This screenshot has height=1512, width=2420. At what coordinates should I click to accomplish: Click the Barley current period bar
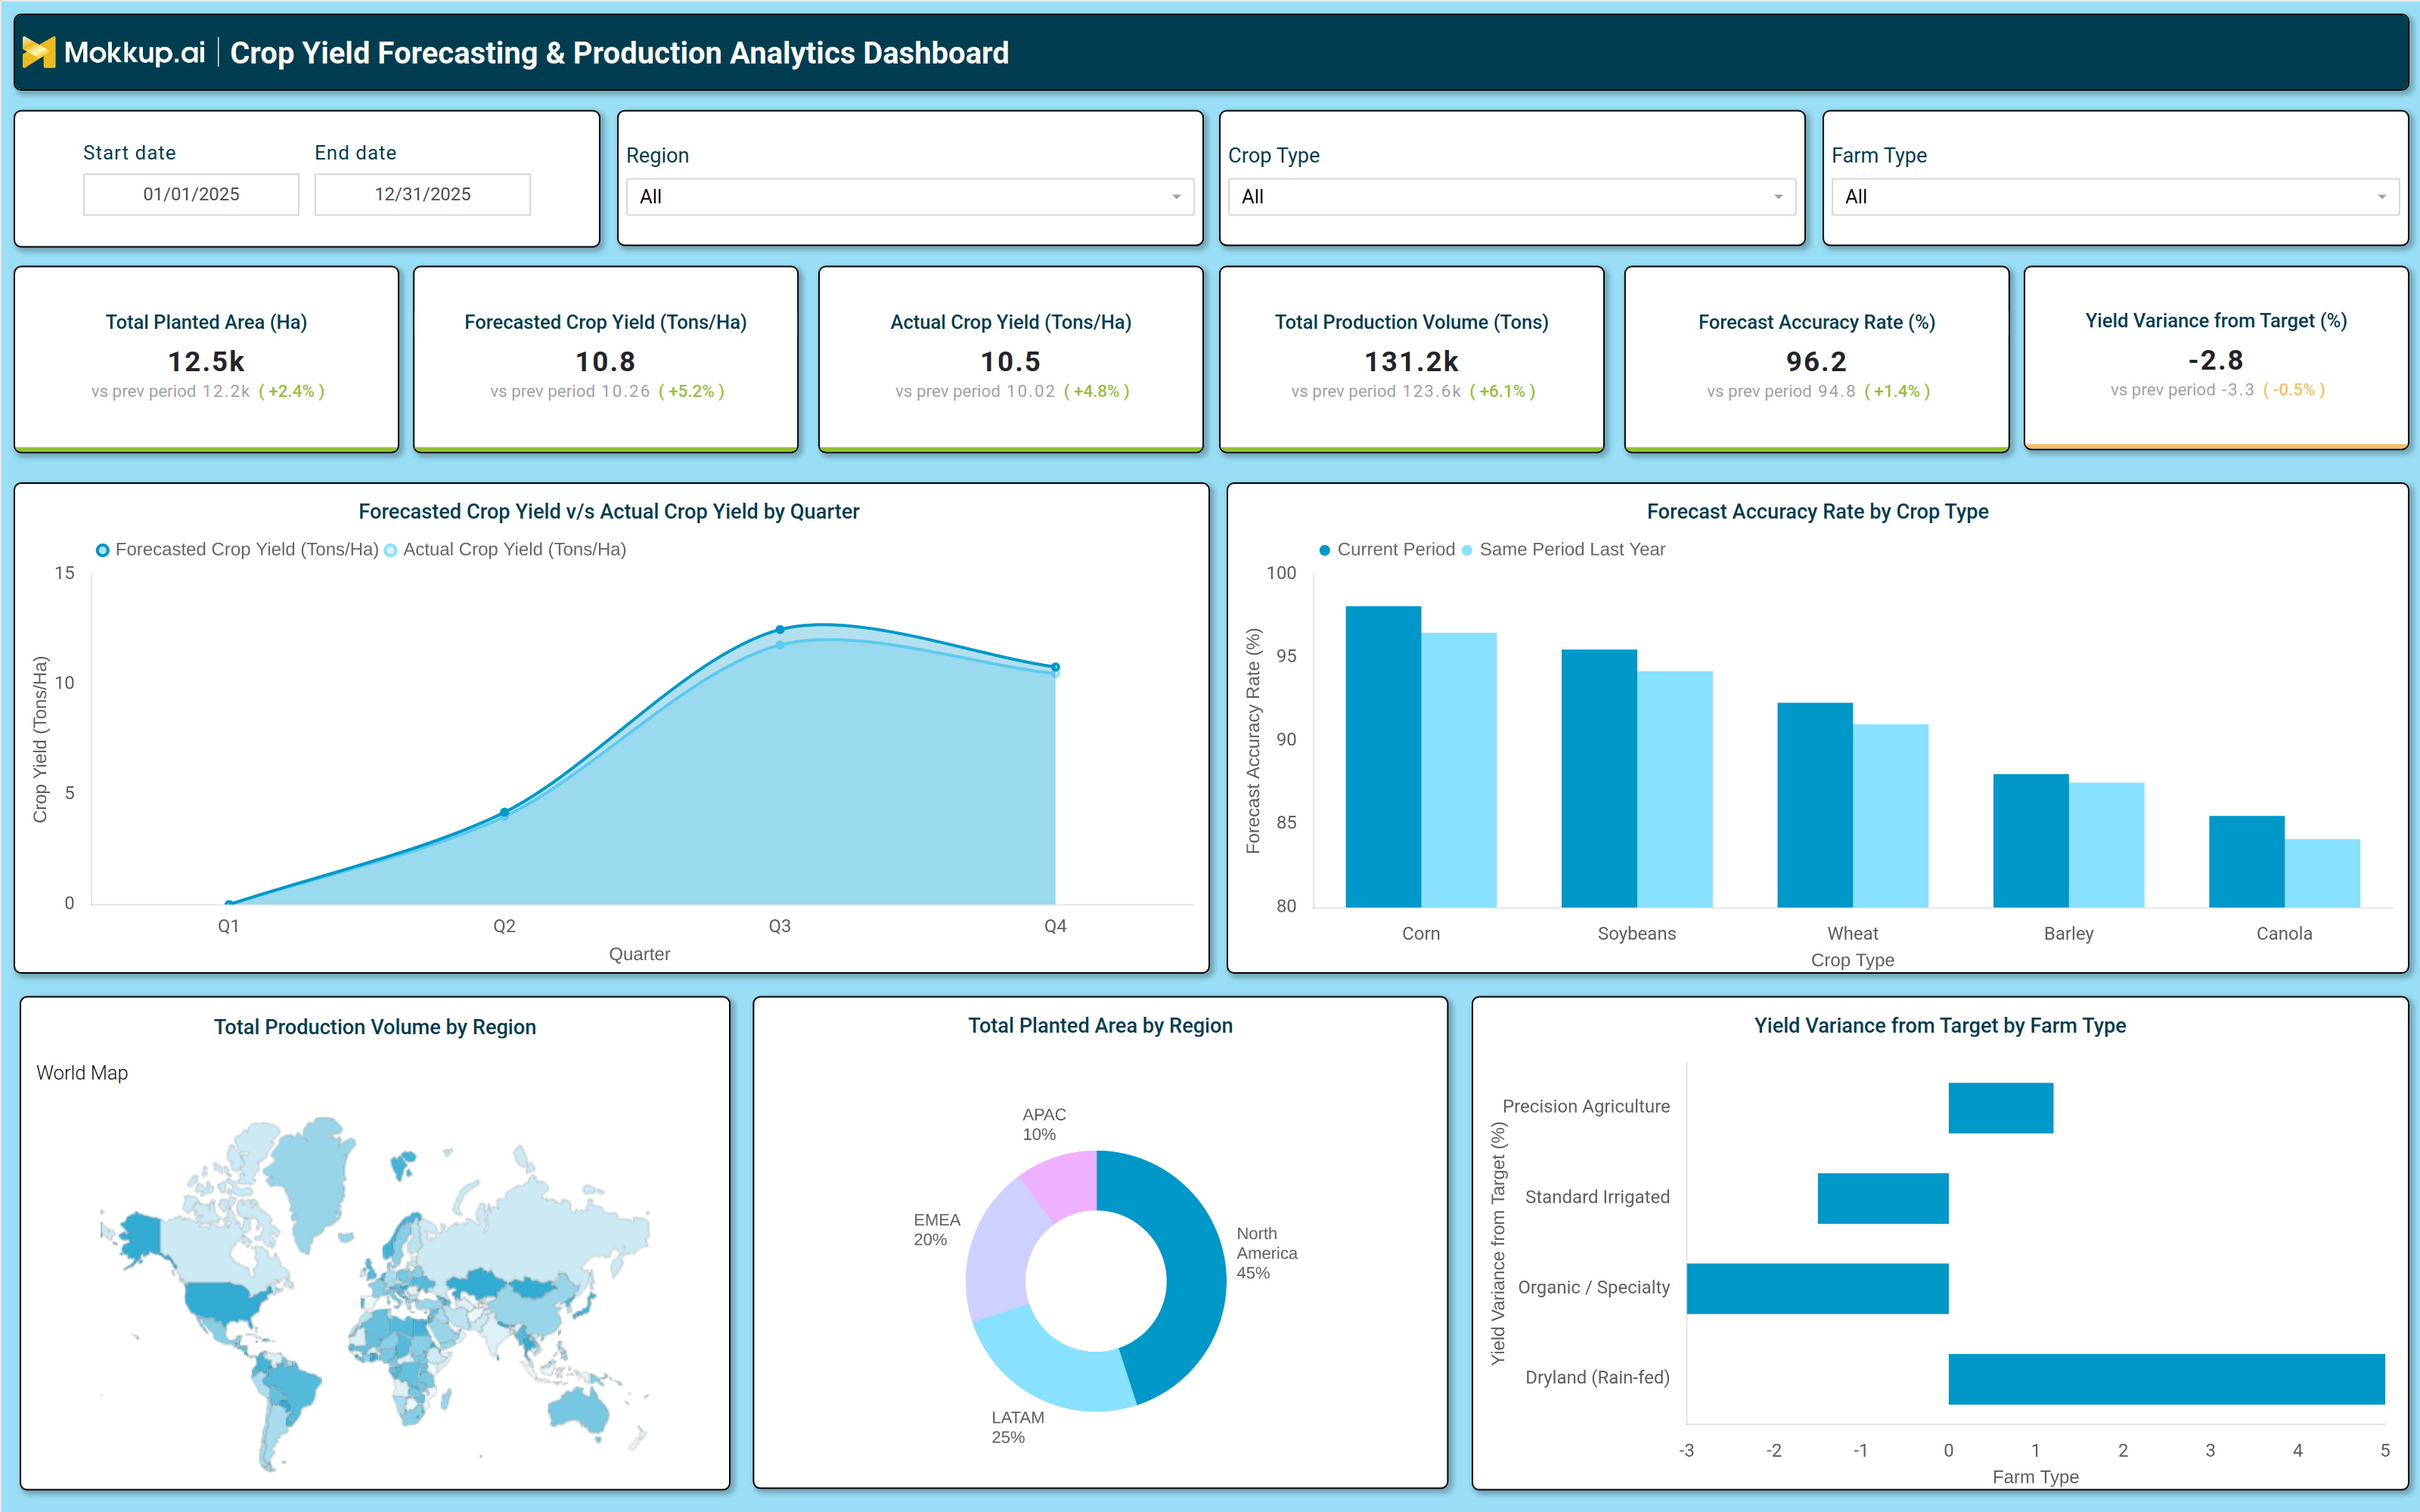coord(2031,840)
